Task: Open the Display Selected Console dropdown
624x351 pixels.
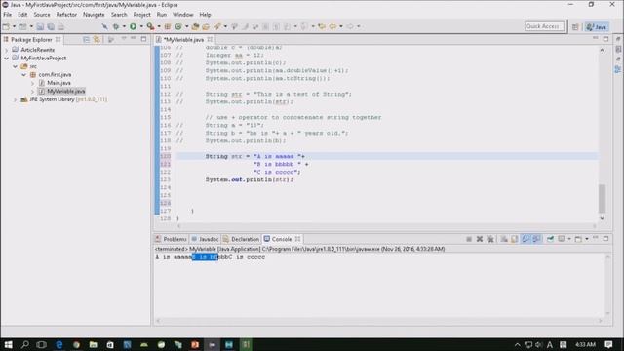Action: [x=569, y=239]
